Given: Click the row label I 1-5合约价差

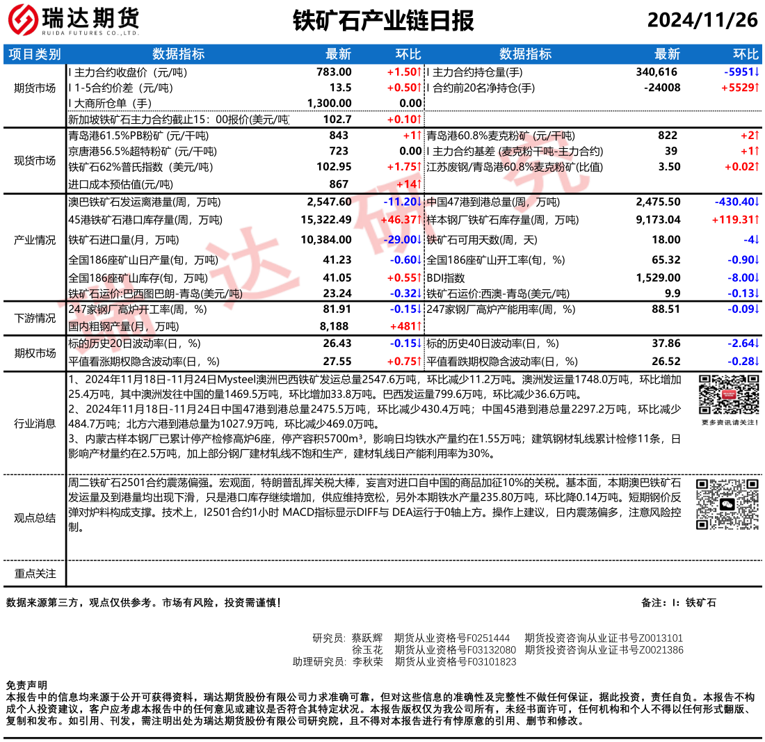Looking at the screenshot, I should [120, 88].
